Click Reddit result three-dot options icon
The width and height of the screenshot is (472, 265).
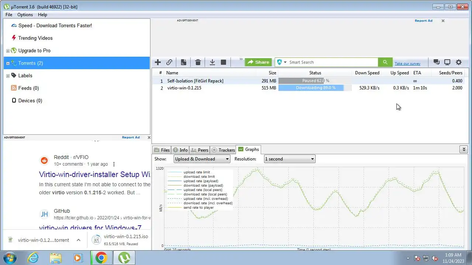coord(114,164)
